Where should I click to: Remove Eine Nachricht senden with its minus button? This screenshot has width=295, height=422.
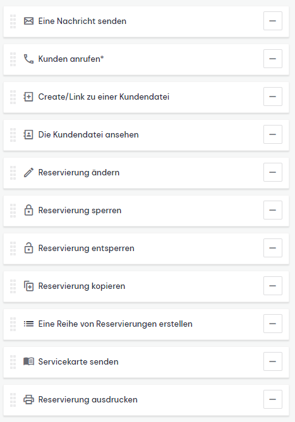coord(273,21)
